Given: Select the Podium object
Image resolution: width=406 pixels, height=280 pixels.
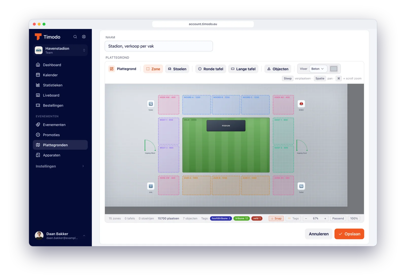Looking at the screenshot, I should pyautogui.click(x=226, y=126).
